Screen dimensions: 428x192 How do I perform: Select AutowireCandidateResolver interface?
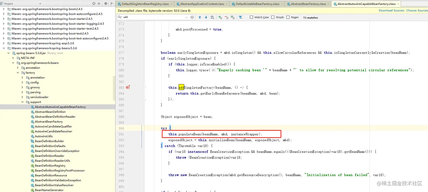point(53,131)
